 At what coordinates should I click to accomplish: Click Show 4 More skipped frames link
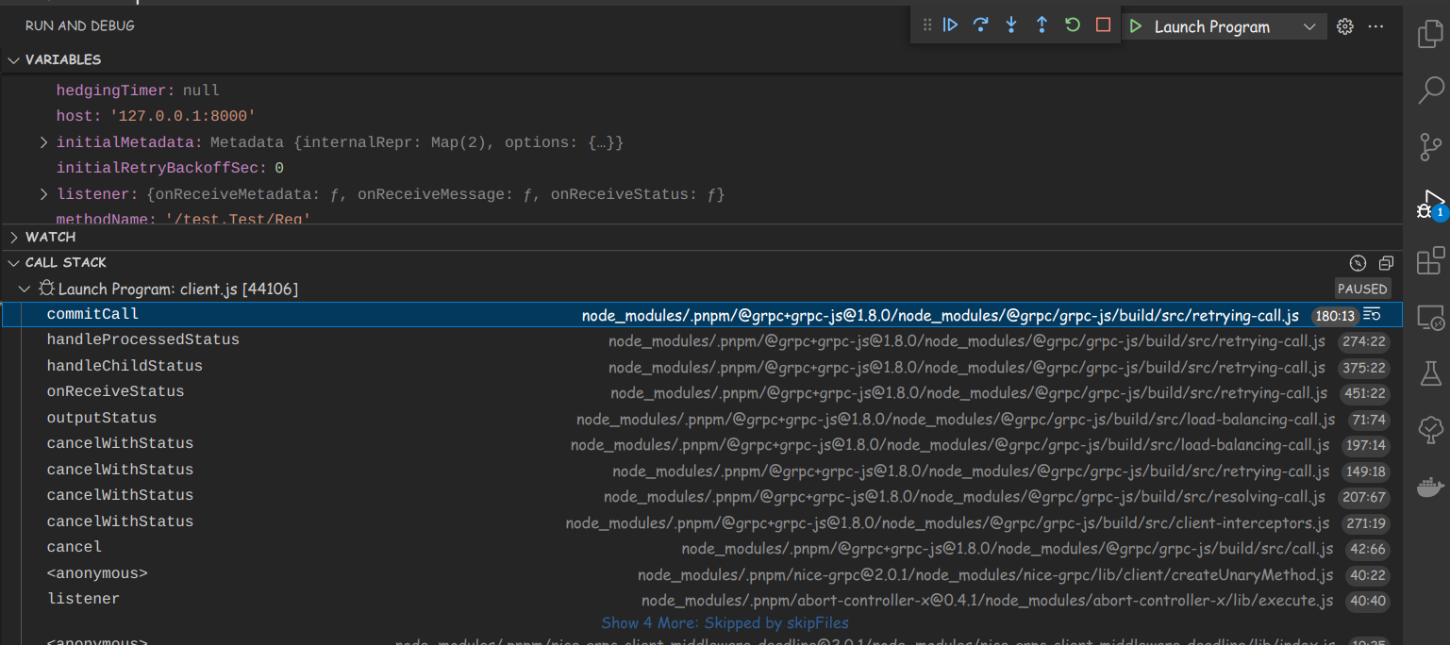725,622
